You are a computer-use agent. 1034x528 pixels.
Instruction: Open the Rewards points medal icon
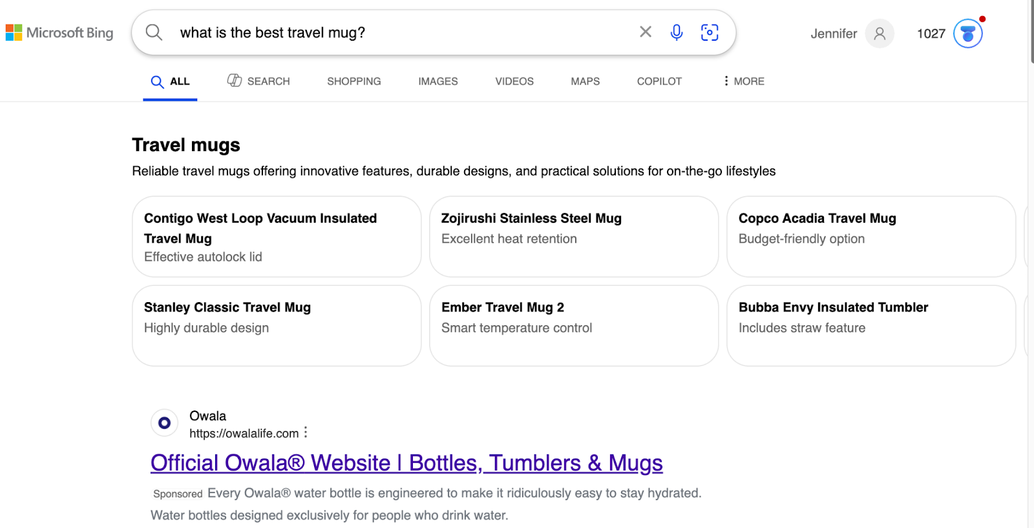pyautogui.click(x=967, y=34)
